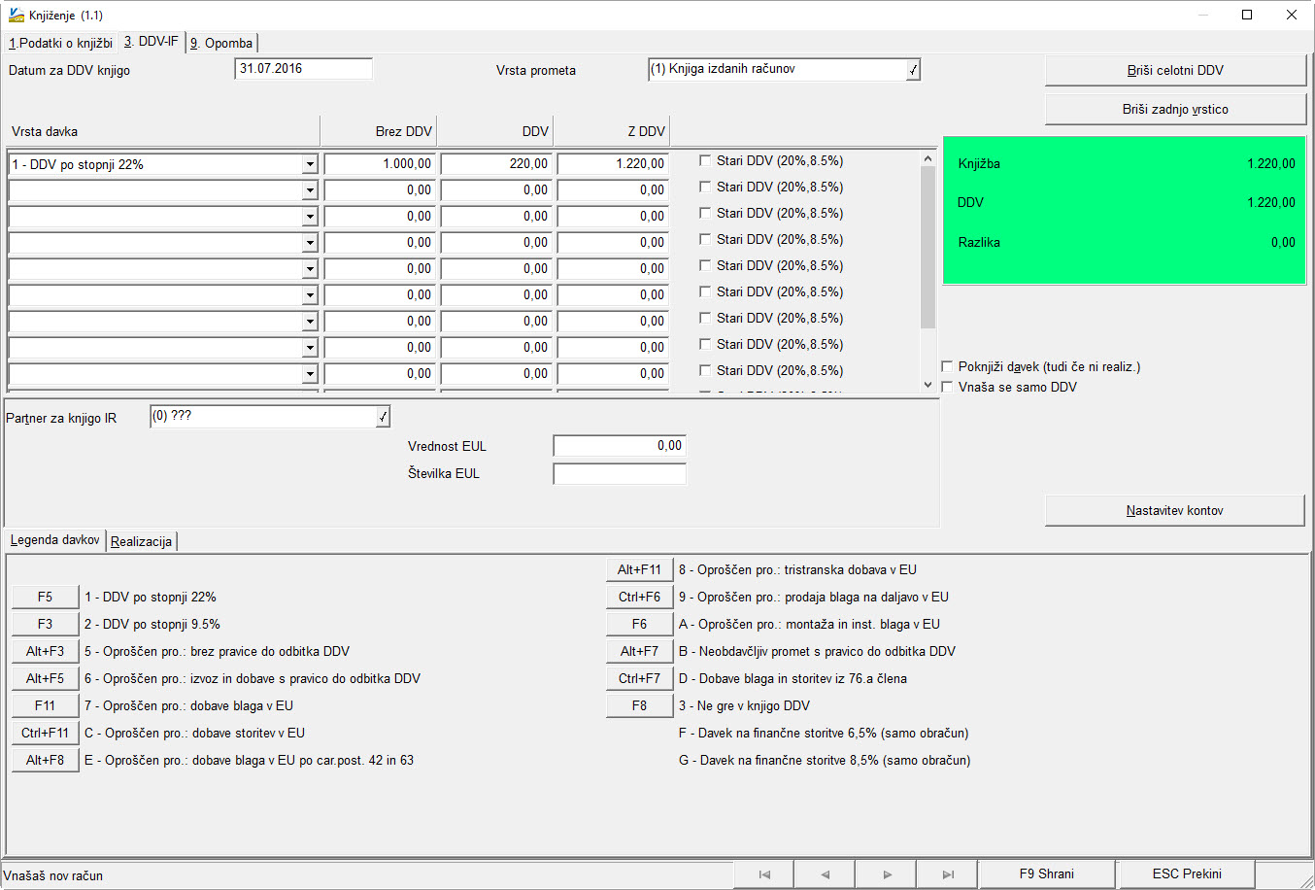Viewport: 1315px width, 890px height.
Task: Tick Stari DDV checkbox in the sixth row
Action: pyautogui.click(x=705, y=291)
